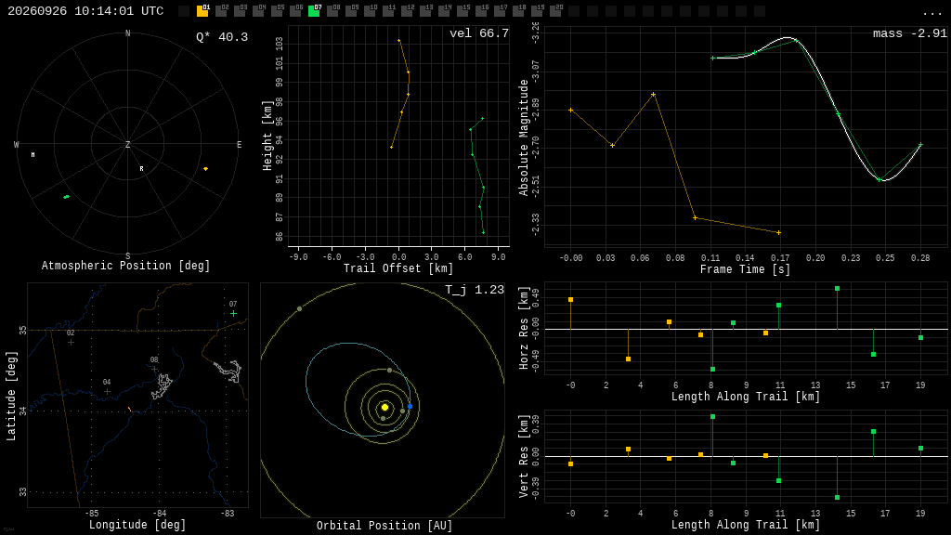The width and height of the screenshot is (951, 535).
Task: Click the station 02 cross on map
Action: pyautogui.click(x=71, y=343)
